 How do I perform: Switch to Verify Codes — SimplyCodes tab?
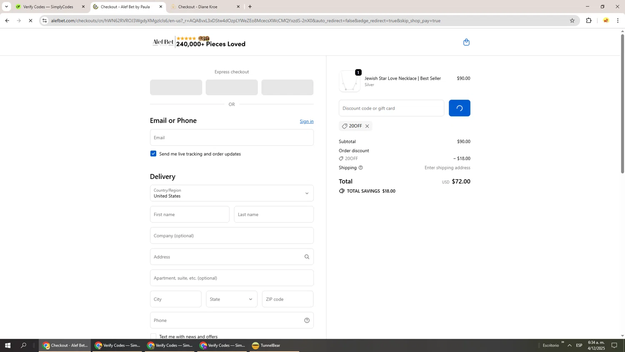(49, 7)
